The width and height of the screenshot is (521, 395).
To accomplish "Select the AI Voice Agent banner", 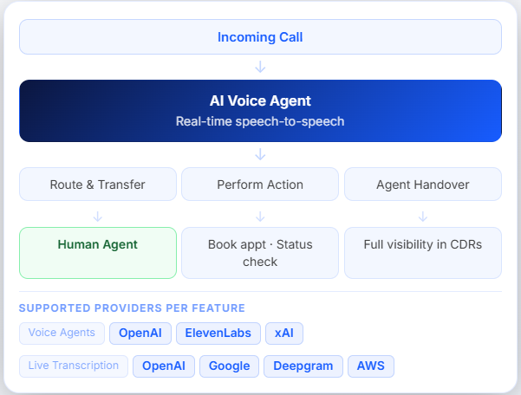I will [x=260, y=111].
